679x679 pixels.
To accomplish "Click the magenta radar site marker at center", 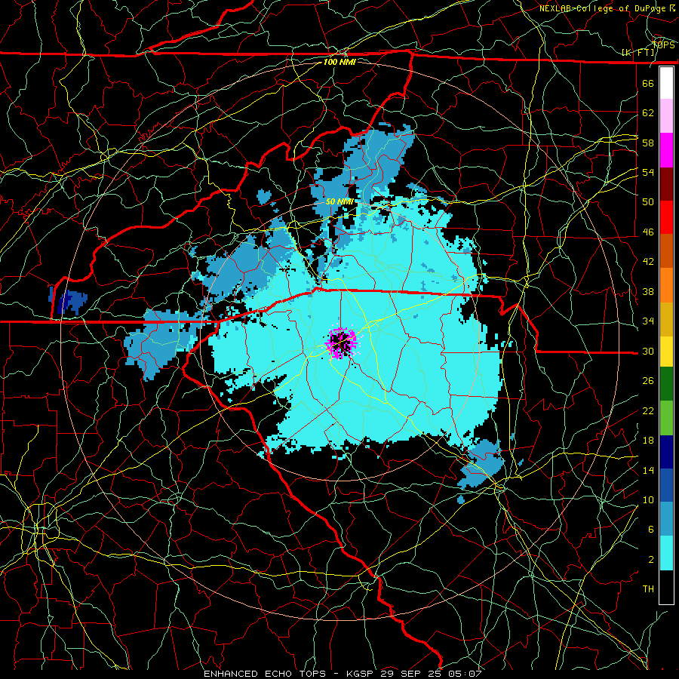I will pyautogui.click(x=342, y=343).
